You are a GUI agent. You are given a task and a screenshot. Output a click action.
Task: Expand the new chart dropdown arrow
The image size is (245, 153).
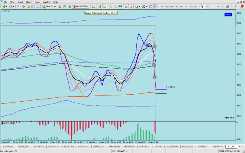(x=6, y=7)
